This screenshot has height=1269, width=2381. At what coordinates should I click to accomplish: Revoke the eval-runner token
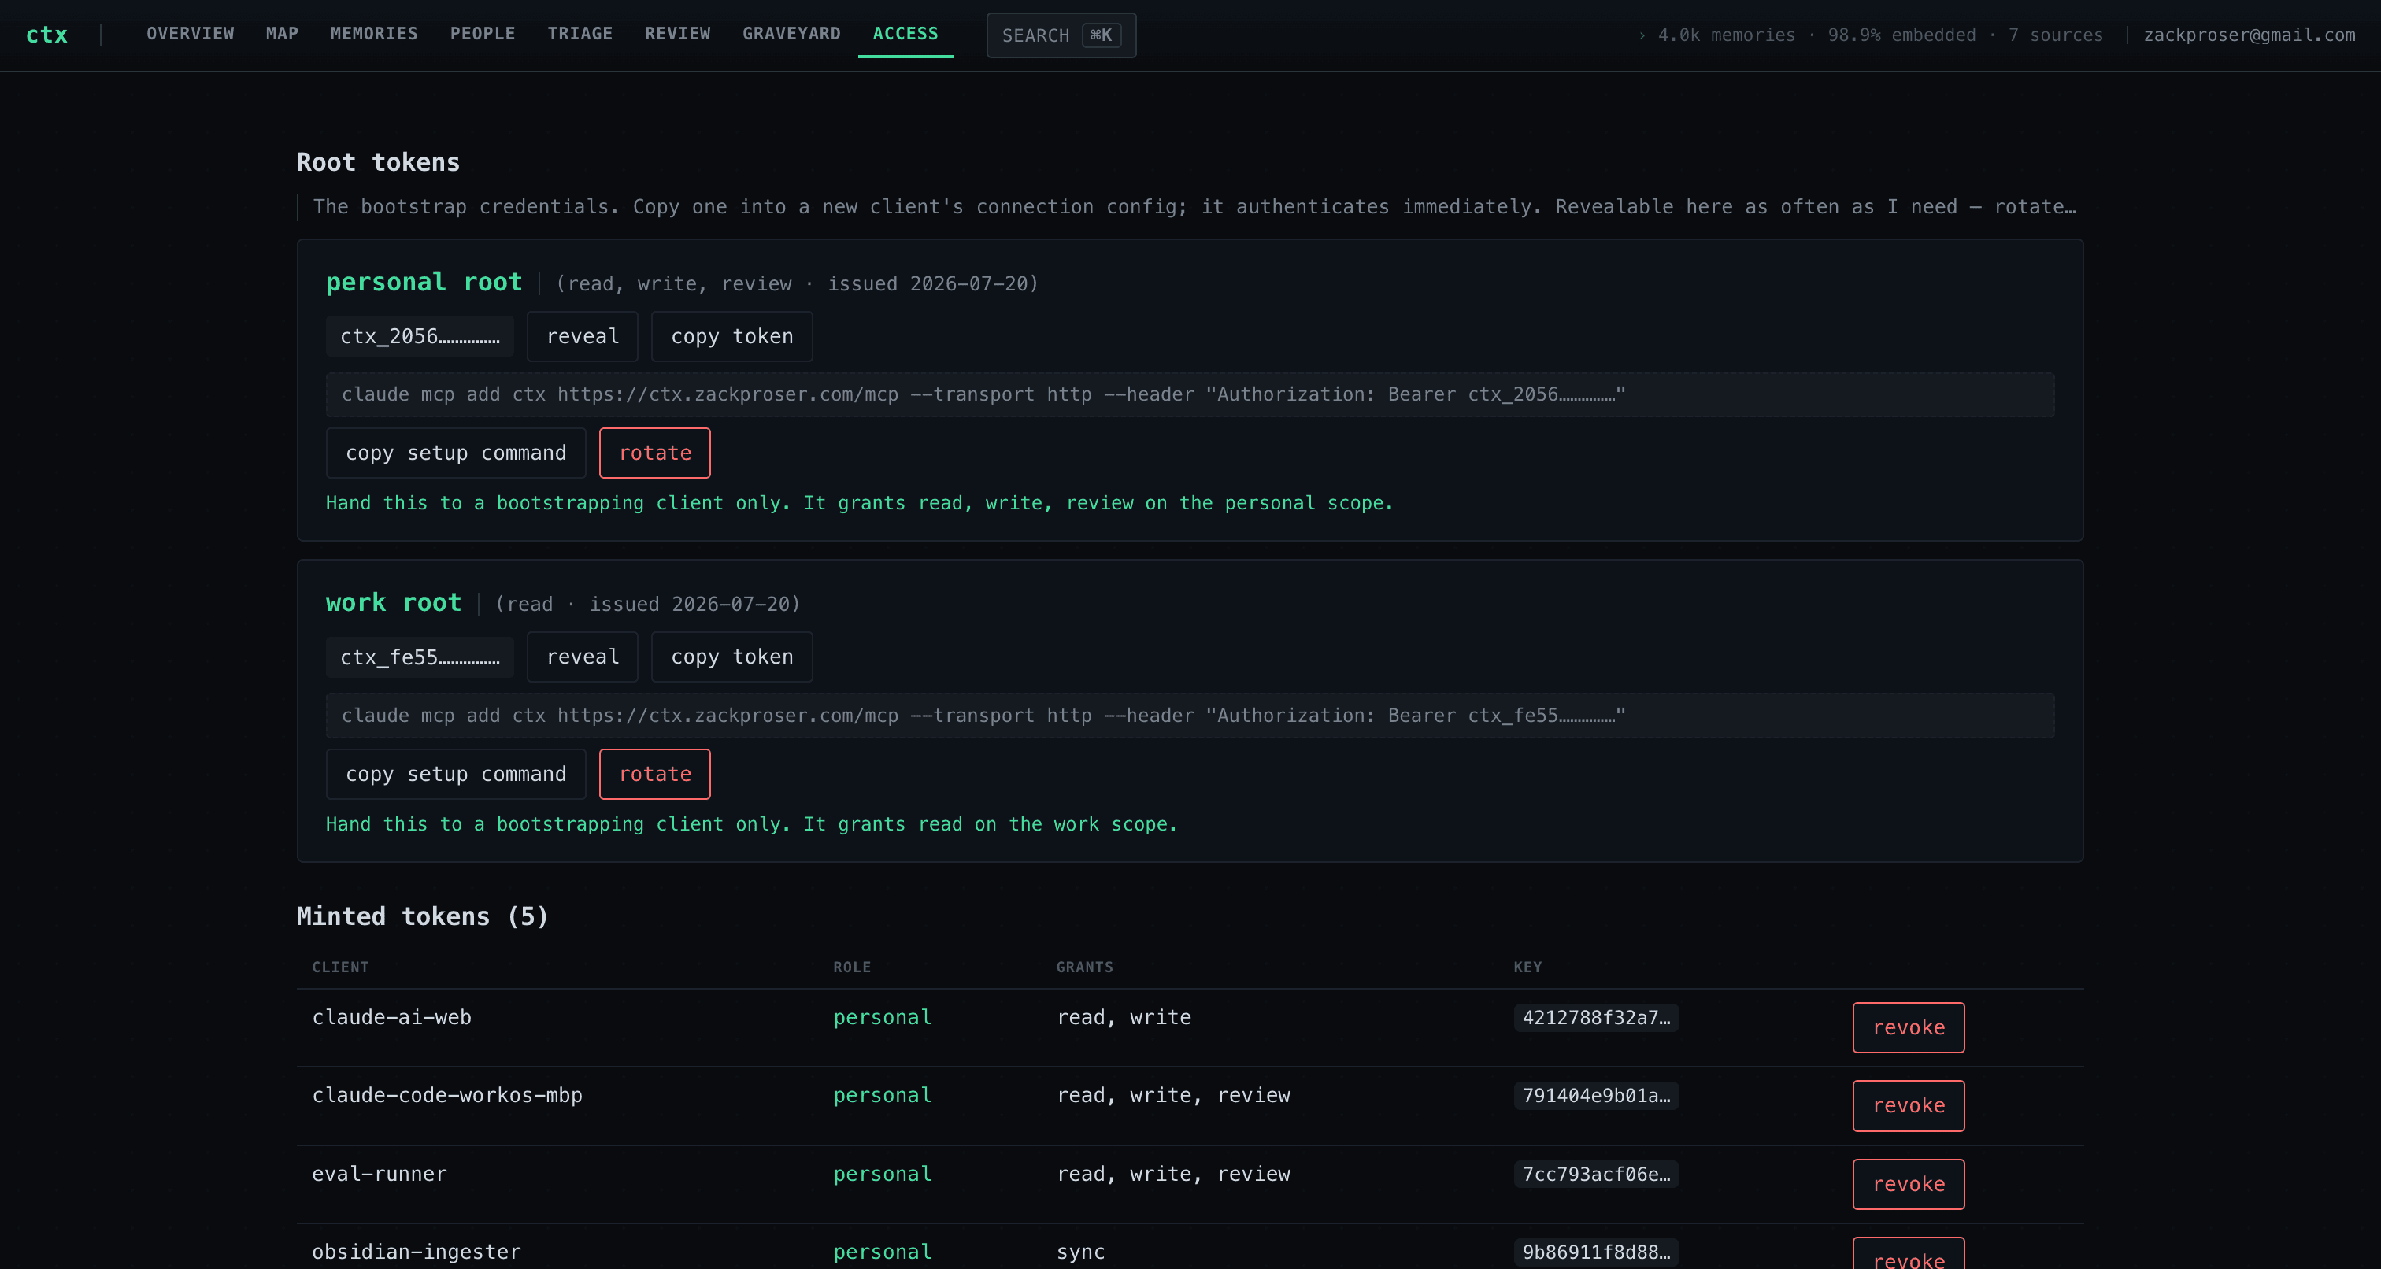[x=1909, y=1184]
